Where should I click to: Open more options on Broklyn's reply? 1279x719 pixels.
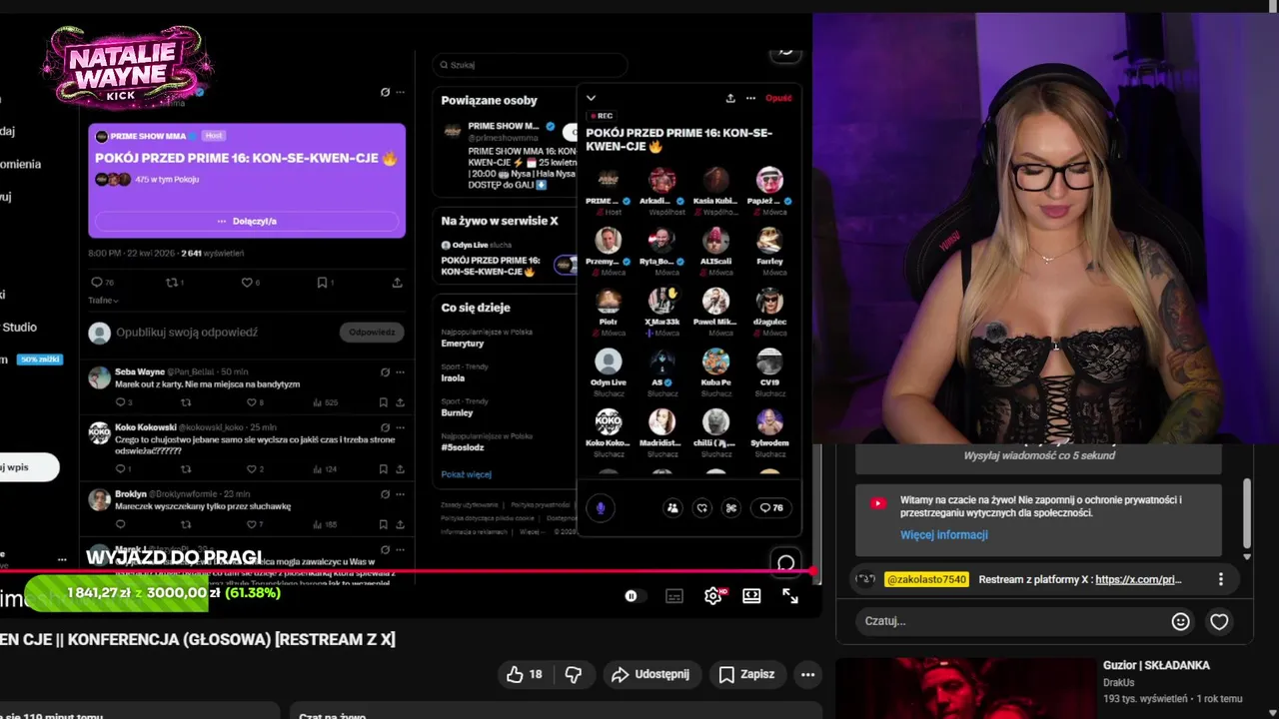pos(400,494)
